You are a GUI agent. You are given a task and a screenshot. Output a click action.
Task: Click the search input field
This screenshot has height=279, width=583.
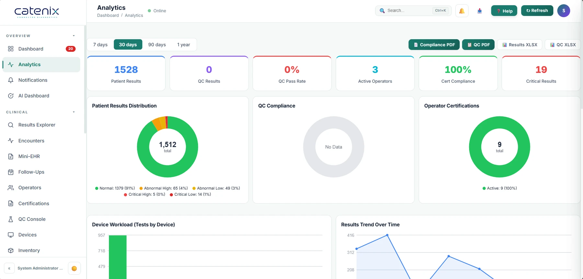click(x=413, y=11)
